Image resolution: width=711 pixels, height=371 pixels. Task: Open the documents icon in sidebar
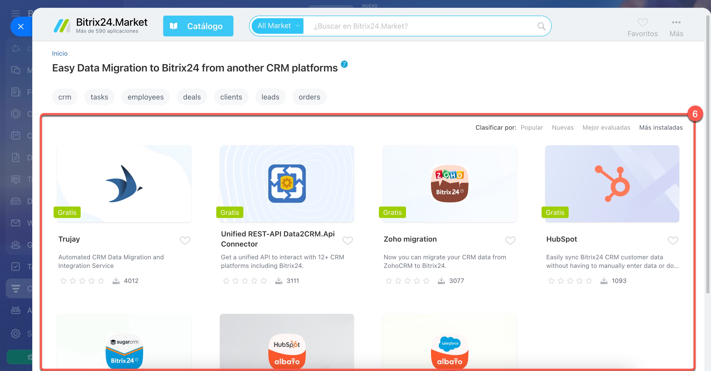tap(15, 157)
